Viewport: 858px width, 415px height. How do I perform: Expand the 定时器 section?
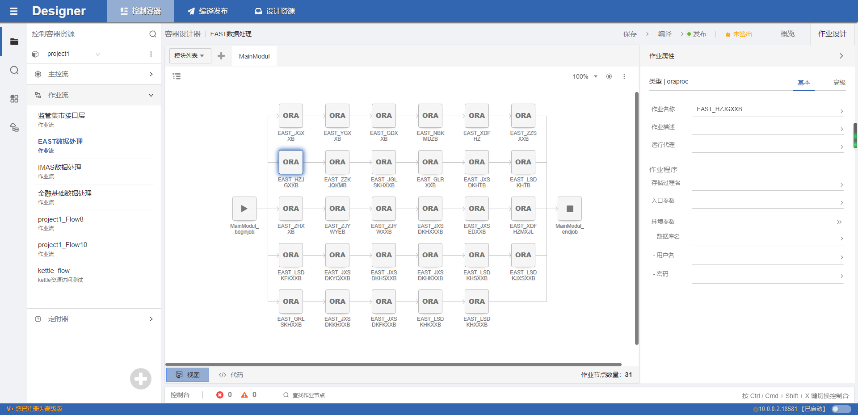(94, 319)
